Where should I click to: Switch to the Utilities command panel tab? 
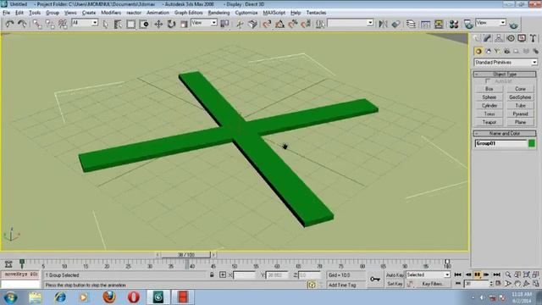533,38
